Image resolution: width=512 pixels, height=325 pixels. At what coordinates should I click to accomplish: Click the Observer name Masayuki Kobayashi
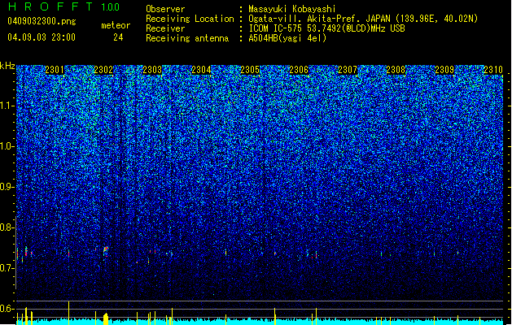click(292, 9)
